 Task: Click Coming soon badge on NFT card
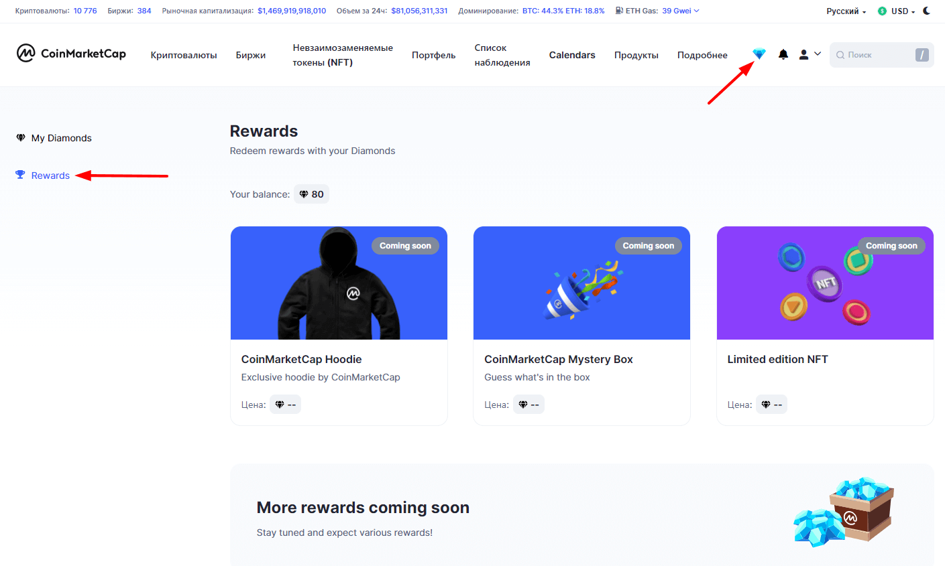pos(891,246)
